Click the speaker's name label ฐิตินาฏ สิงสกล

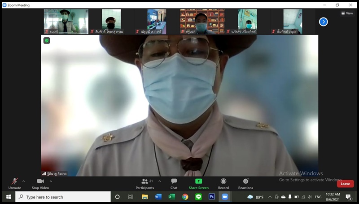[57, 174]
